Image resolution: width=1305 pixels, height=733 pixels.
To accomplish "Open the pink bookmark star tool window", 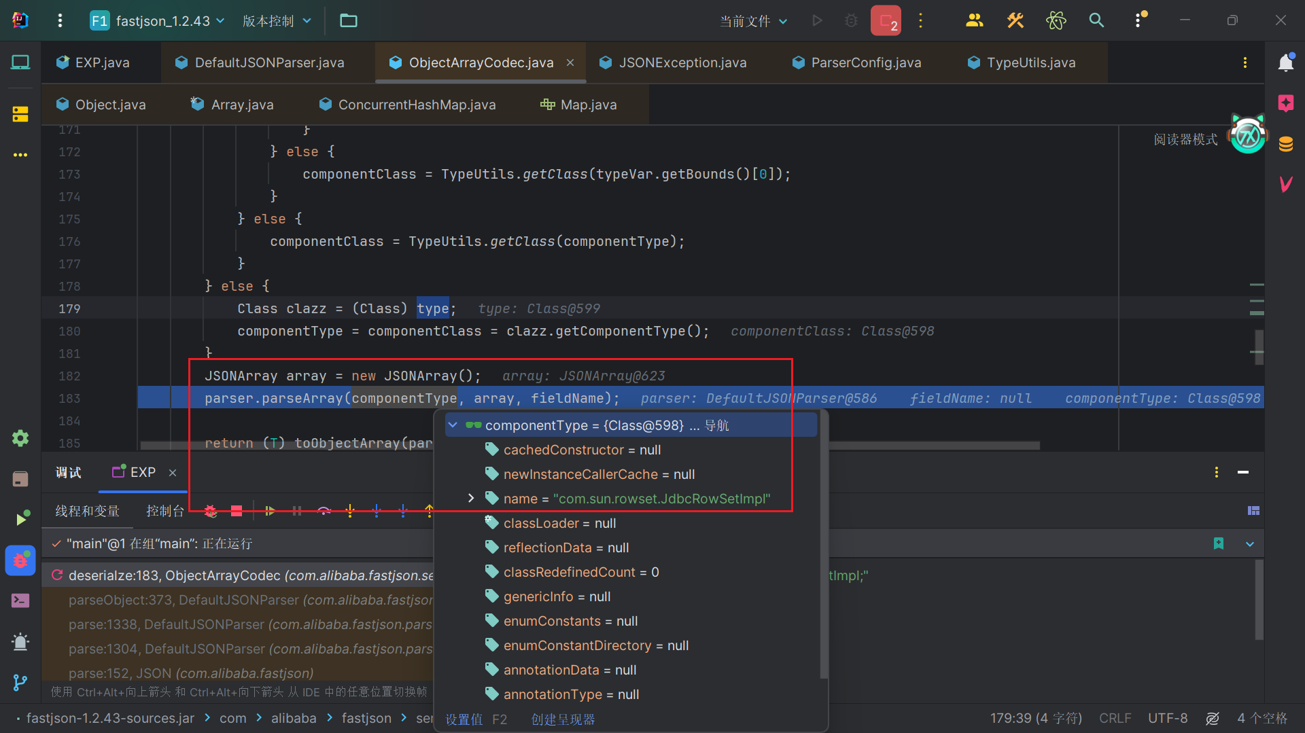I will pos(1285,103).
